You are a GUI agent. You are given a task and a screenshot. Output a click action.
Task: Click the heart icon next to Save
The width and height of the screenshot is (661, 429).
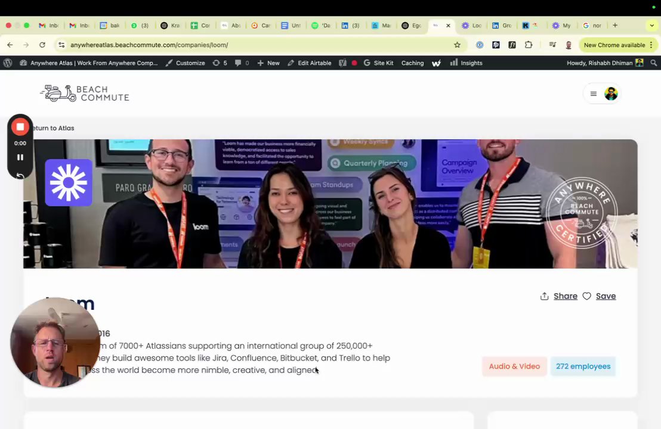587,296
